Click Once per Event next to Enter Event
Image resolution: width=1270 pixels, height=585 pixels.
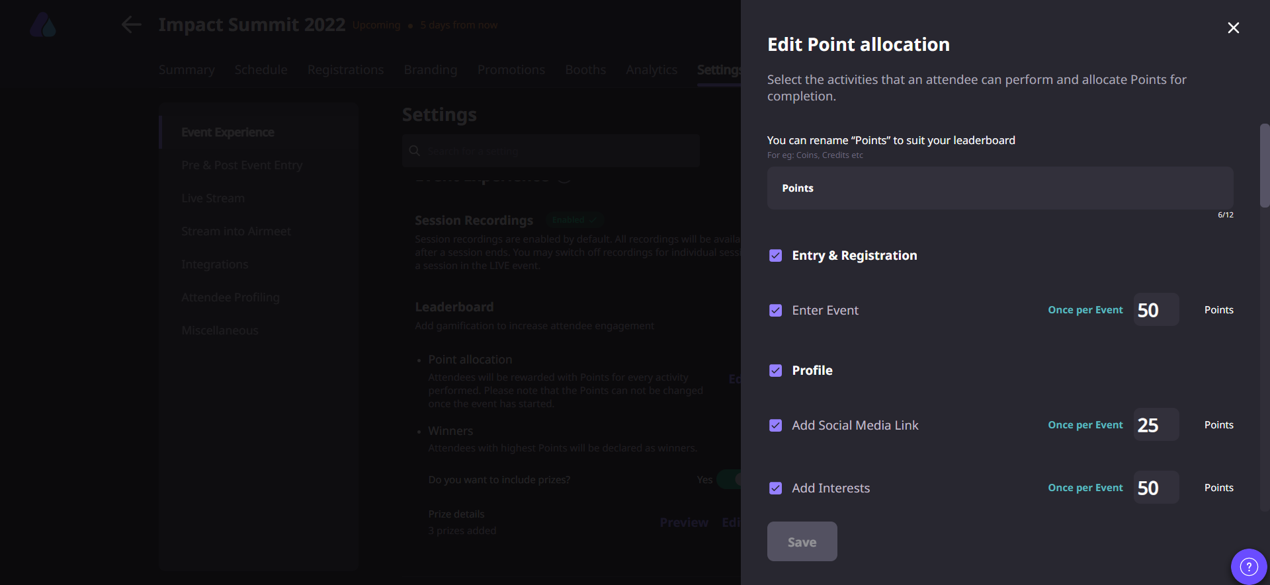click(1085, 310)
